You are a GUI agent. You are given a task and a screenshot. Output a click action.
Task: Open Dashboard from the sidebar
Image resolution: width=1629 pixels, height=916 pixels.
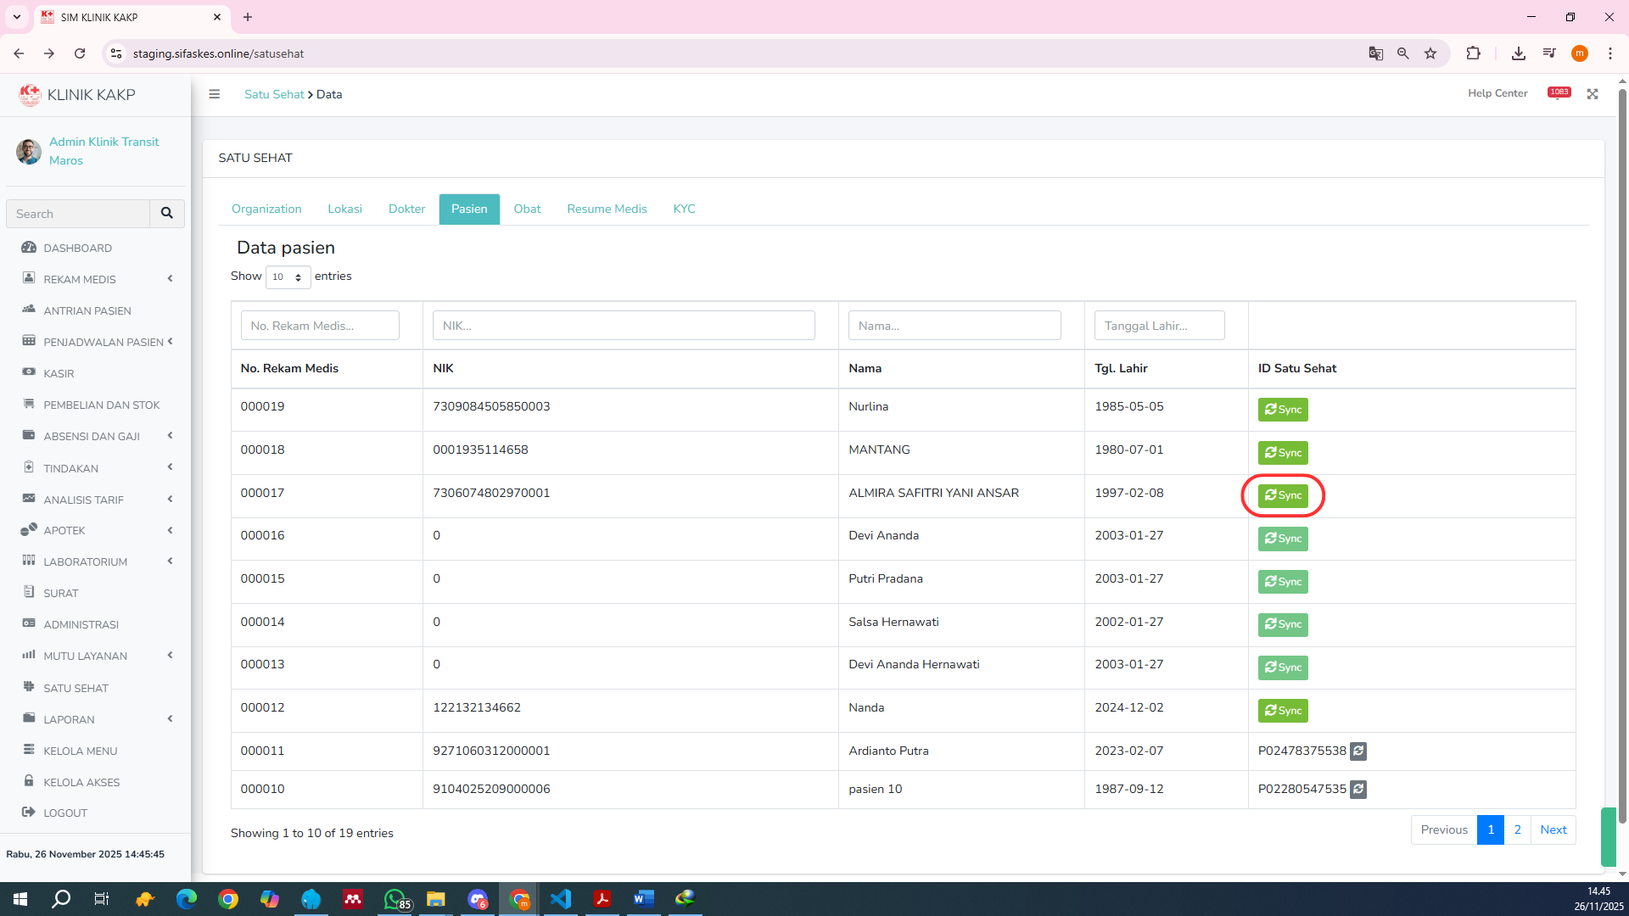[77, 248]
